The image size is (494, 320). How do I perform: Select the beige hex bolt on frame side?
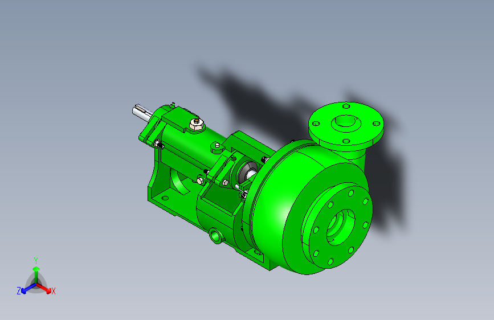point(201,181)
